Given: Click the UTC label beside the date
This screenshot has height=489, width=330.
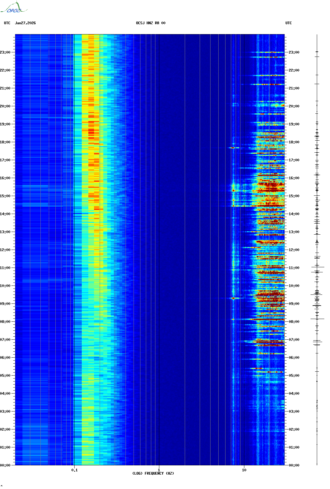Looking at the screenshot, I should tap(7, 23).
